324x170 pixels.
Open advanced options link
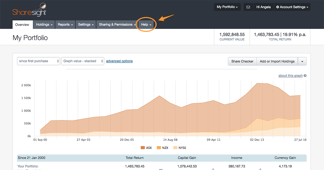click(x=119, y=61)
